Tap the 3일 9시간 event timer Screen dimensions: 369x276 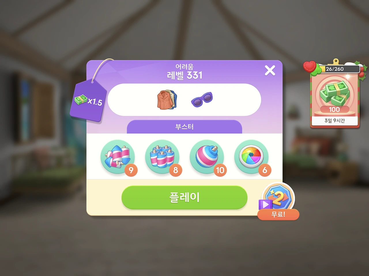(x=335, y=121)
